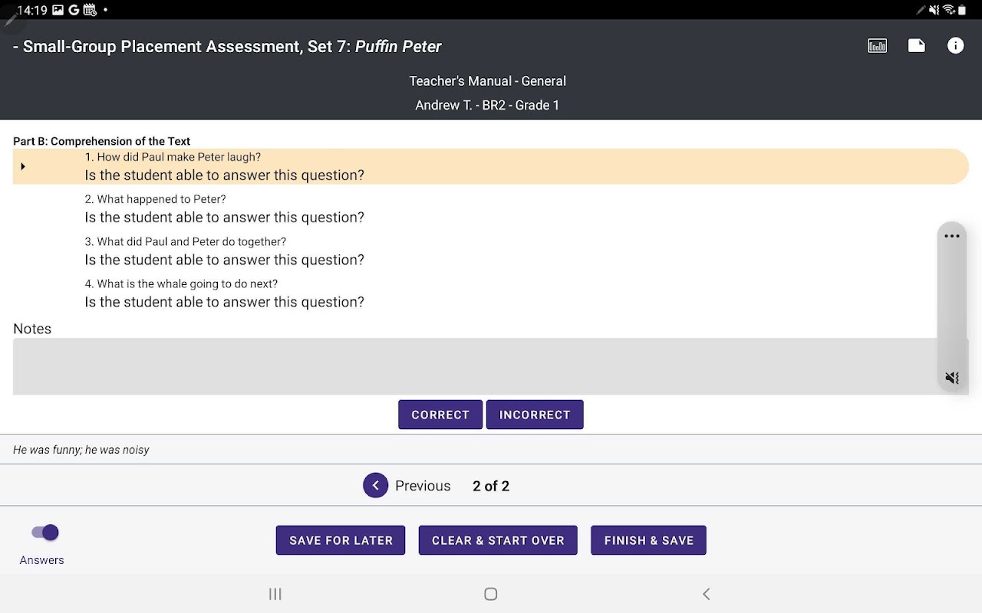Tap the muted speaker icon on floating panel
Viewport: 982px width, 613px height.
[x=952, y=378]
